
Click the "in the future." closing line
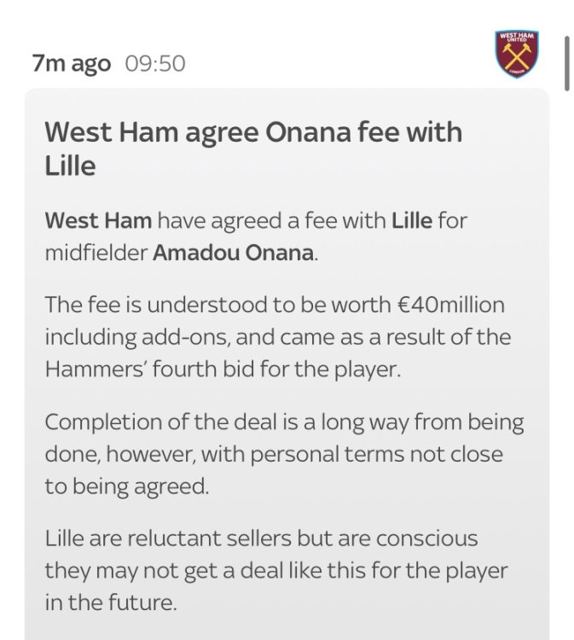tap(111, 602)
